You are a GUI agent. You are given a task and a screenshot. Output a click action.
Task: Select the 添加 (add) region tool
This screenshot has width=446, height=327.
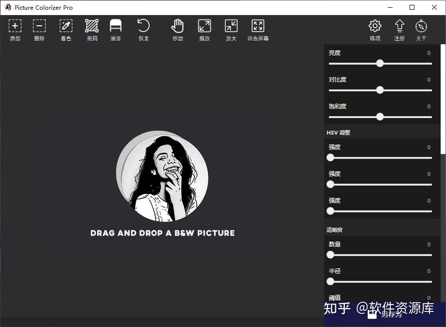pos(15,30)
